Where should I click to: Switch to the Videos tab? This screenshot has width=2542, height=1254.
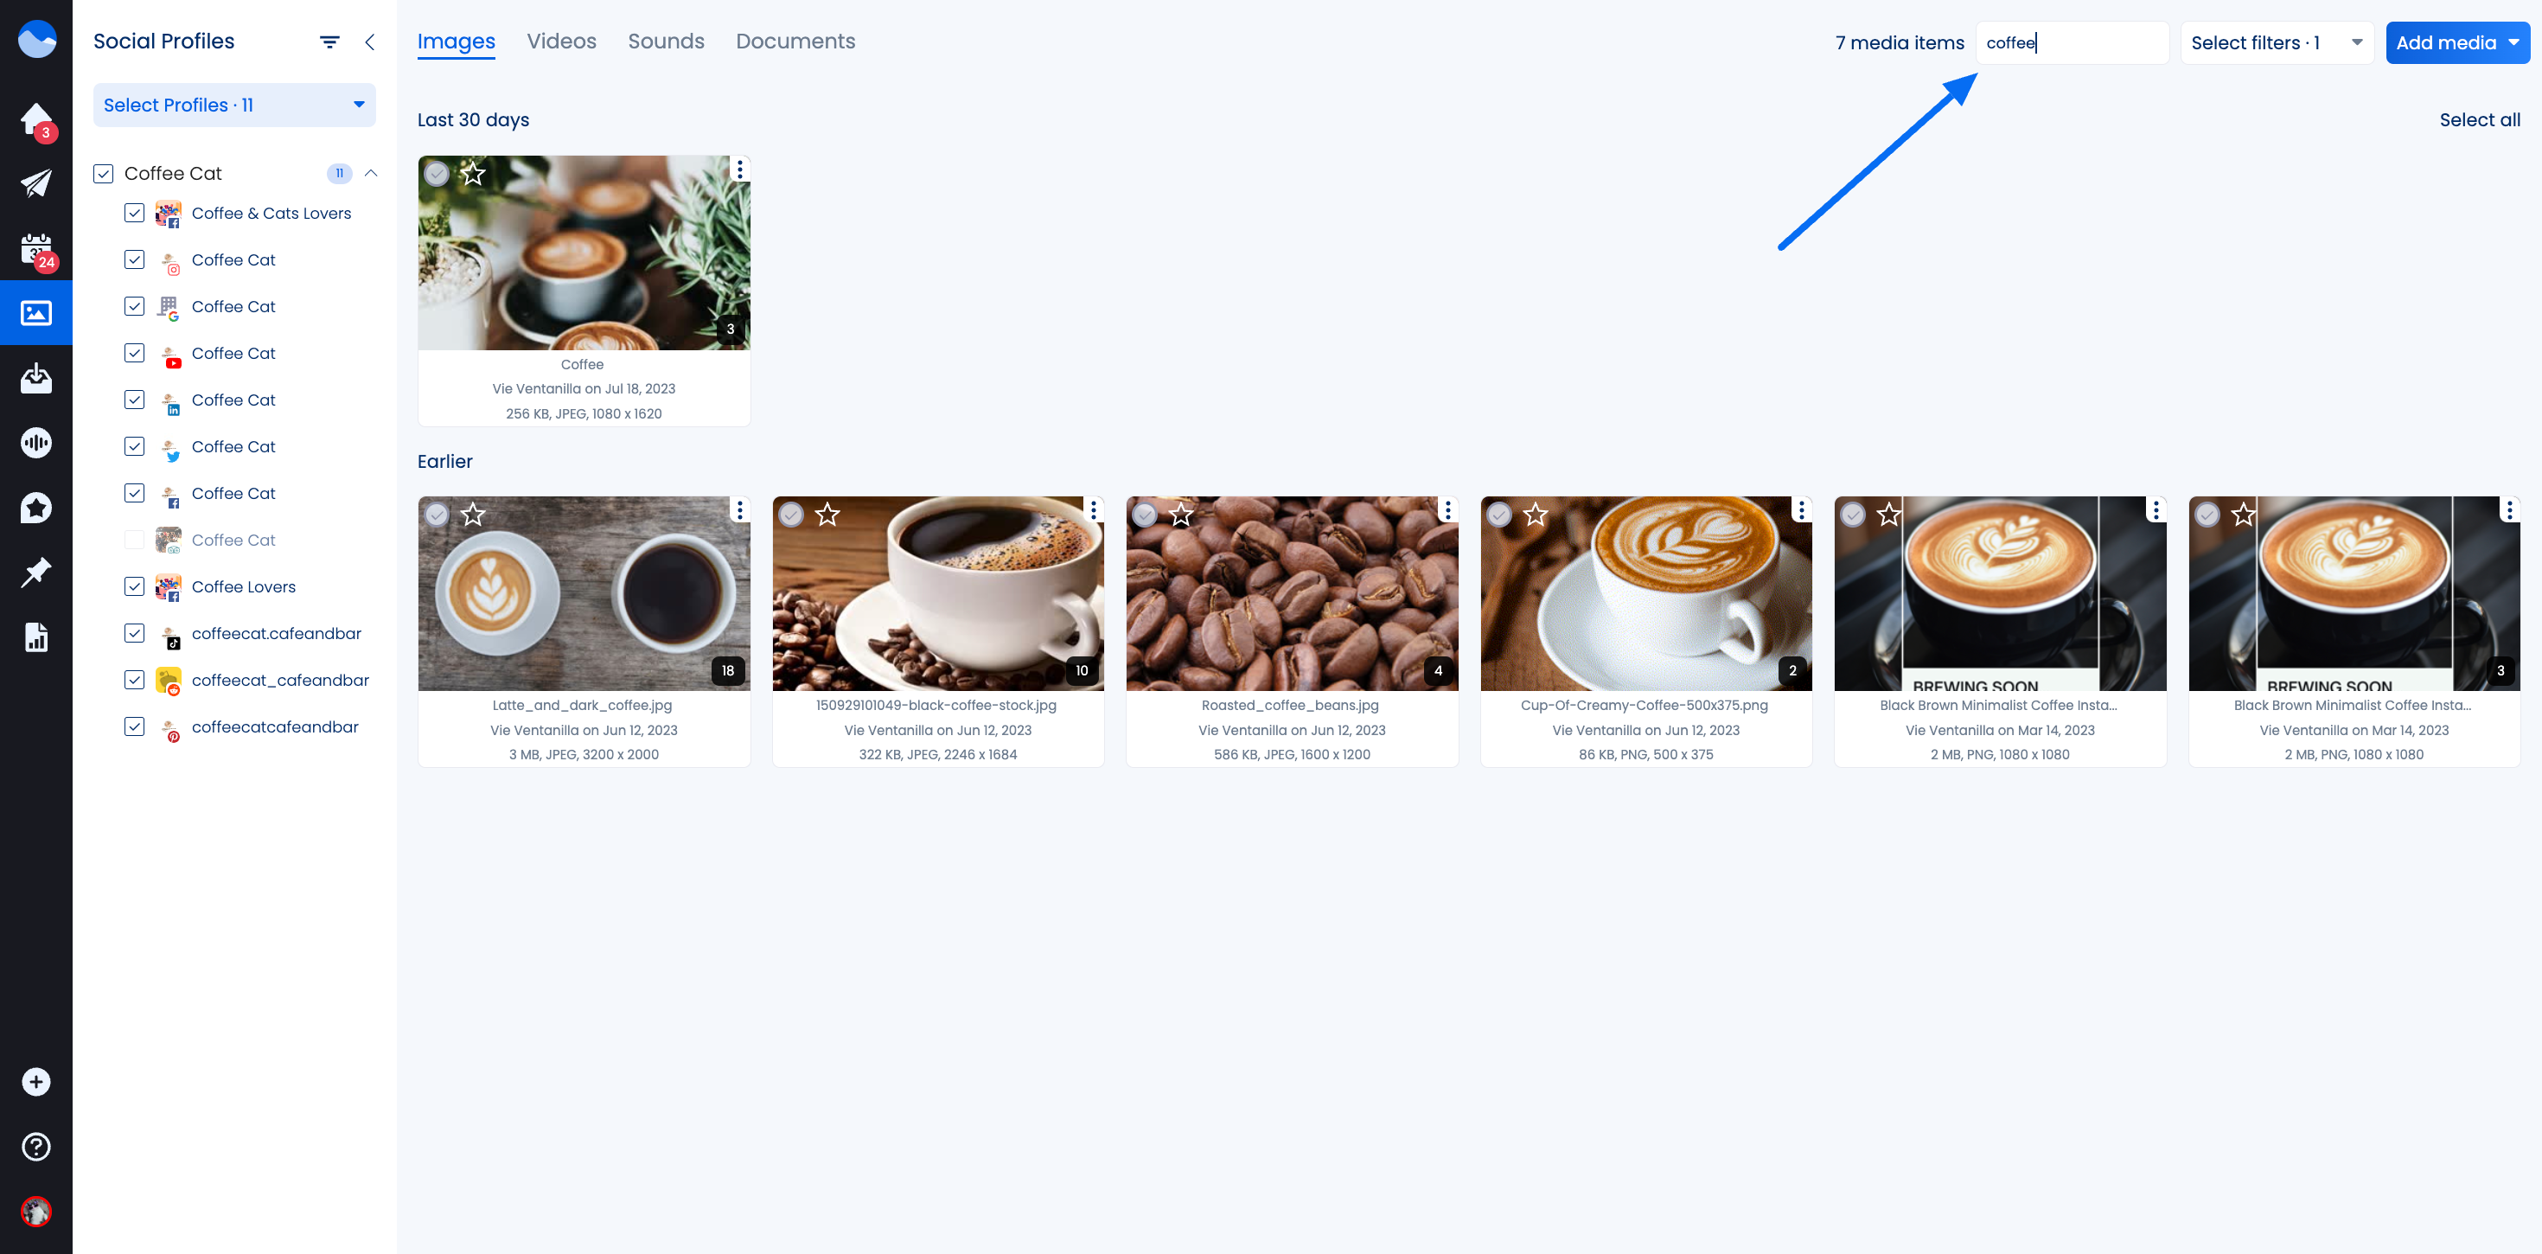click(561, 42)
